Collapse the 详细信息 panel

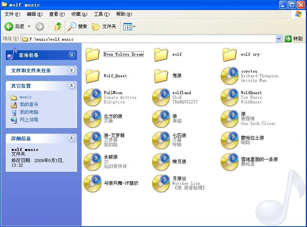[72, 138]
